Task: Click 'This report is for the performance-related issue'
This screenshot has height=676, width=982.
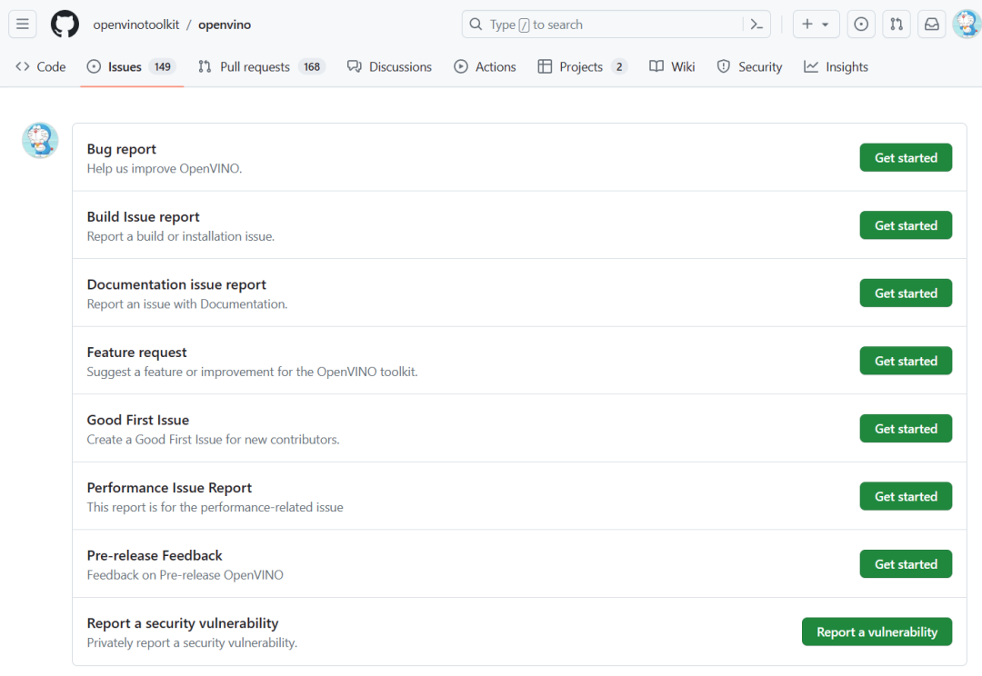Action: click(x=215, y=507)
